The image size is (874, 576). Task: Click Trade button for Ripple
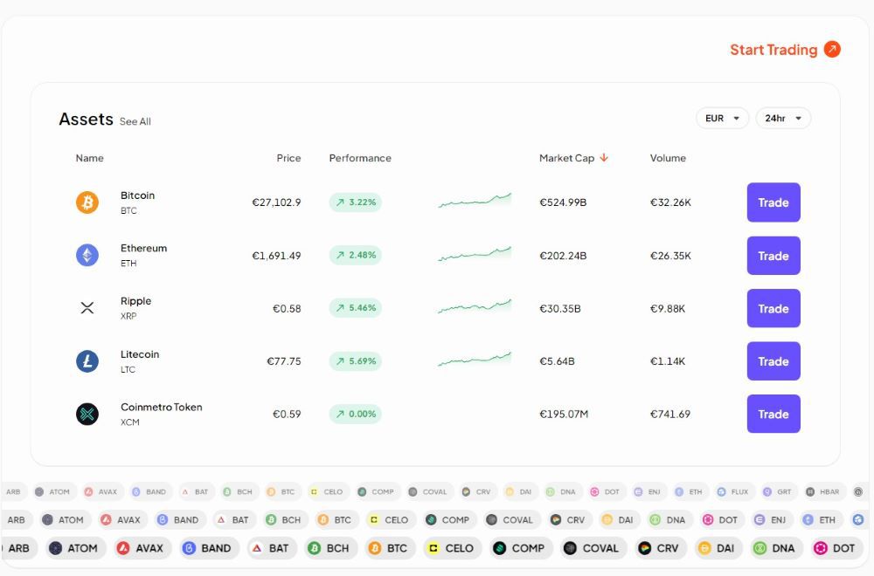773,308
